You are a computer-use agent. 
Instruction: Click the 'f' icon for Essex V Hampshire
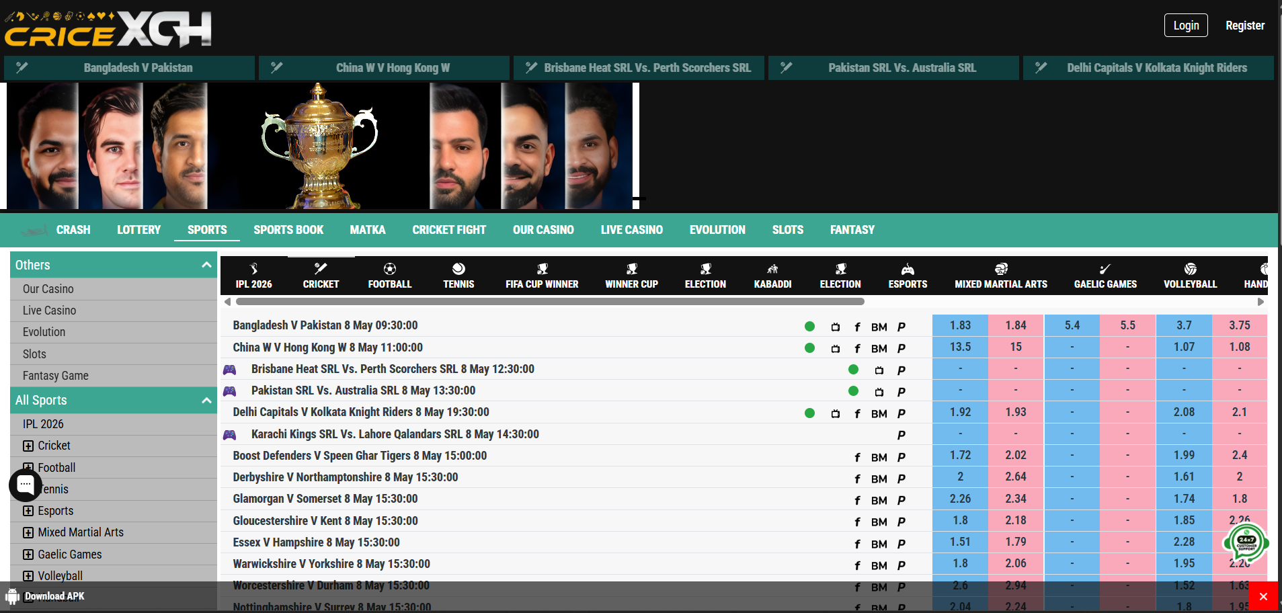(857, 544)
